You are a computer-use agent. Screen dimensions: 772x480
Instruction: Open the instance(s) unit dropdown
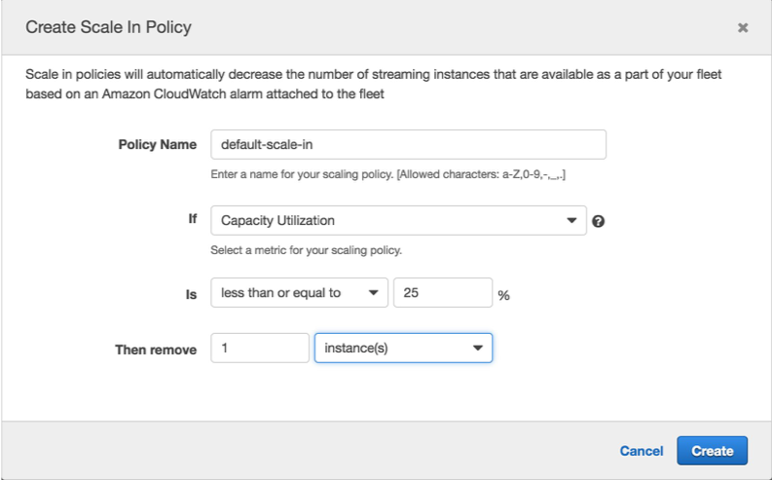[403, 348]
